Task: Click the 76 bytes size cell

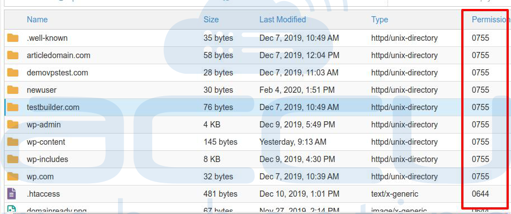Action: click(x=219, y=107)
